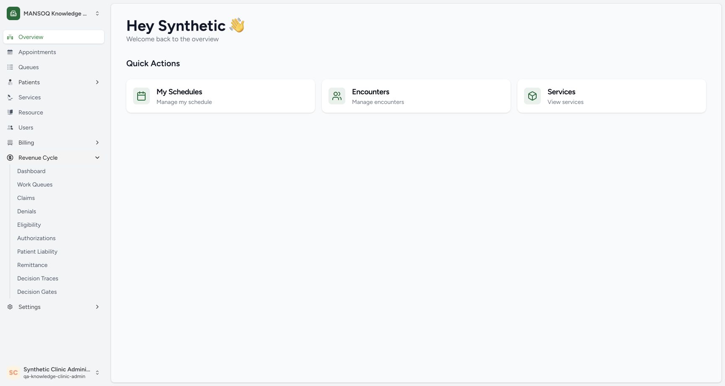
Task: Click the Users people icon
Action: (10, 127)
